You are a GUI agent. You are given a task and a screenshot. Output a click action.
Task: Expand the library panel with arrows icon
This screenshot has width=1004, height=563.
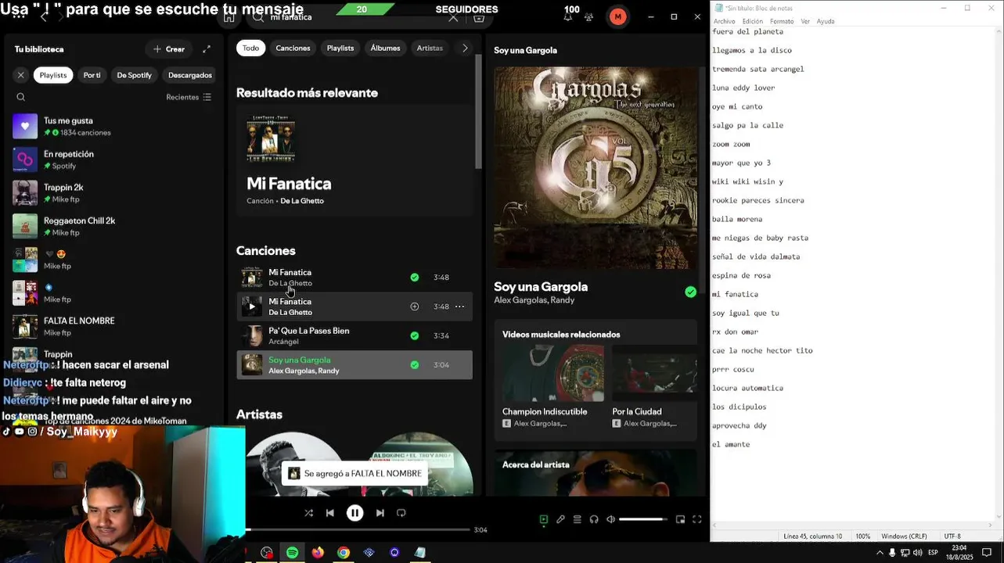(x=207, y=49)
